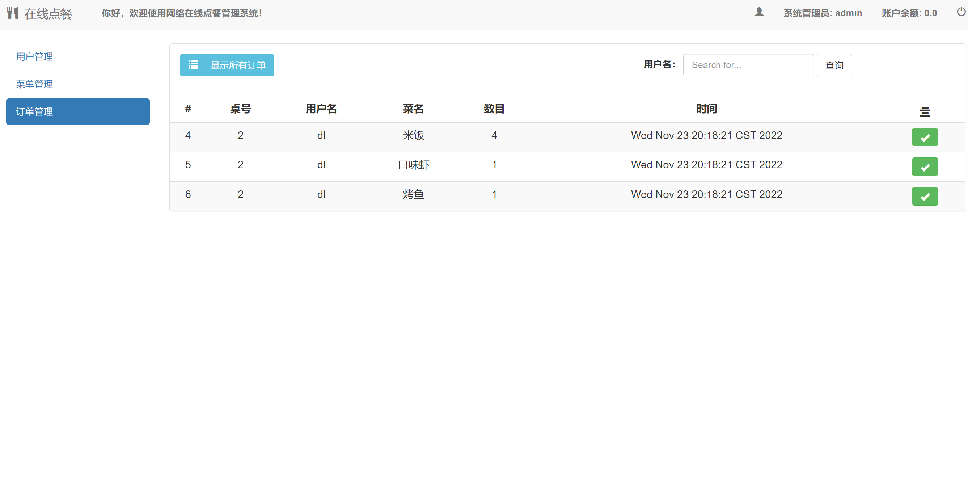968x481 pixels.
Task: Click the list icon in show all orders button
Action: [x=193, y=65]
